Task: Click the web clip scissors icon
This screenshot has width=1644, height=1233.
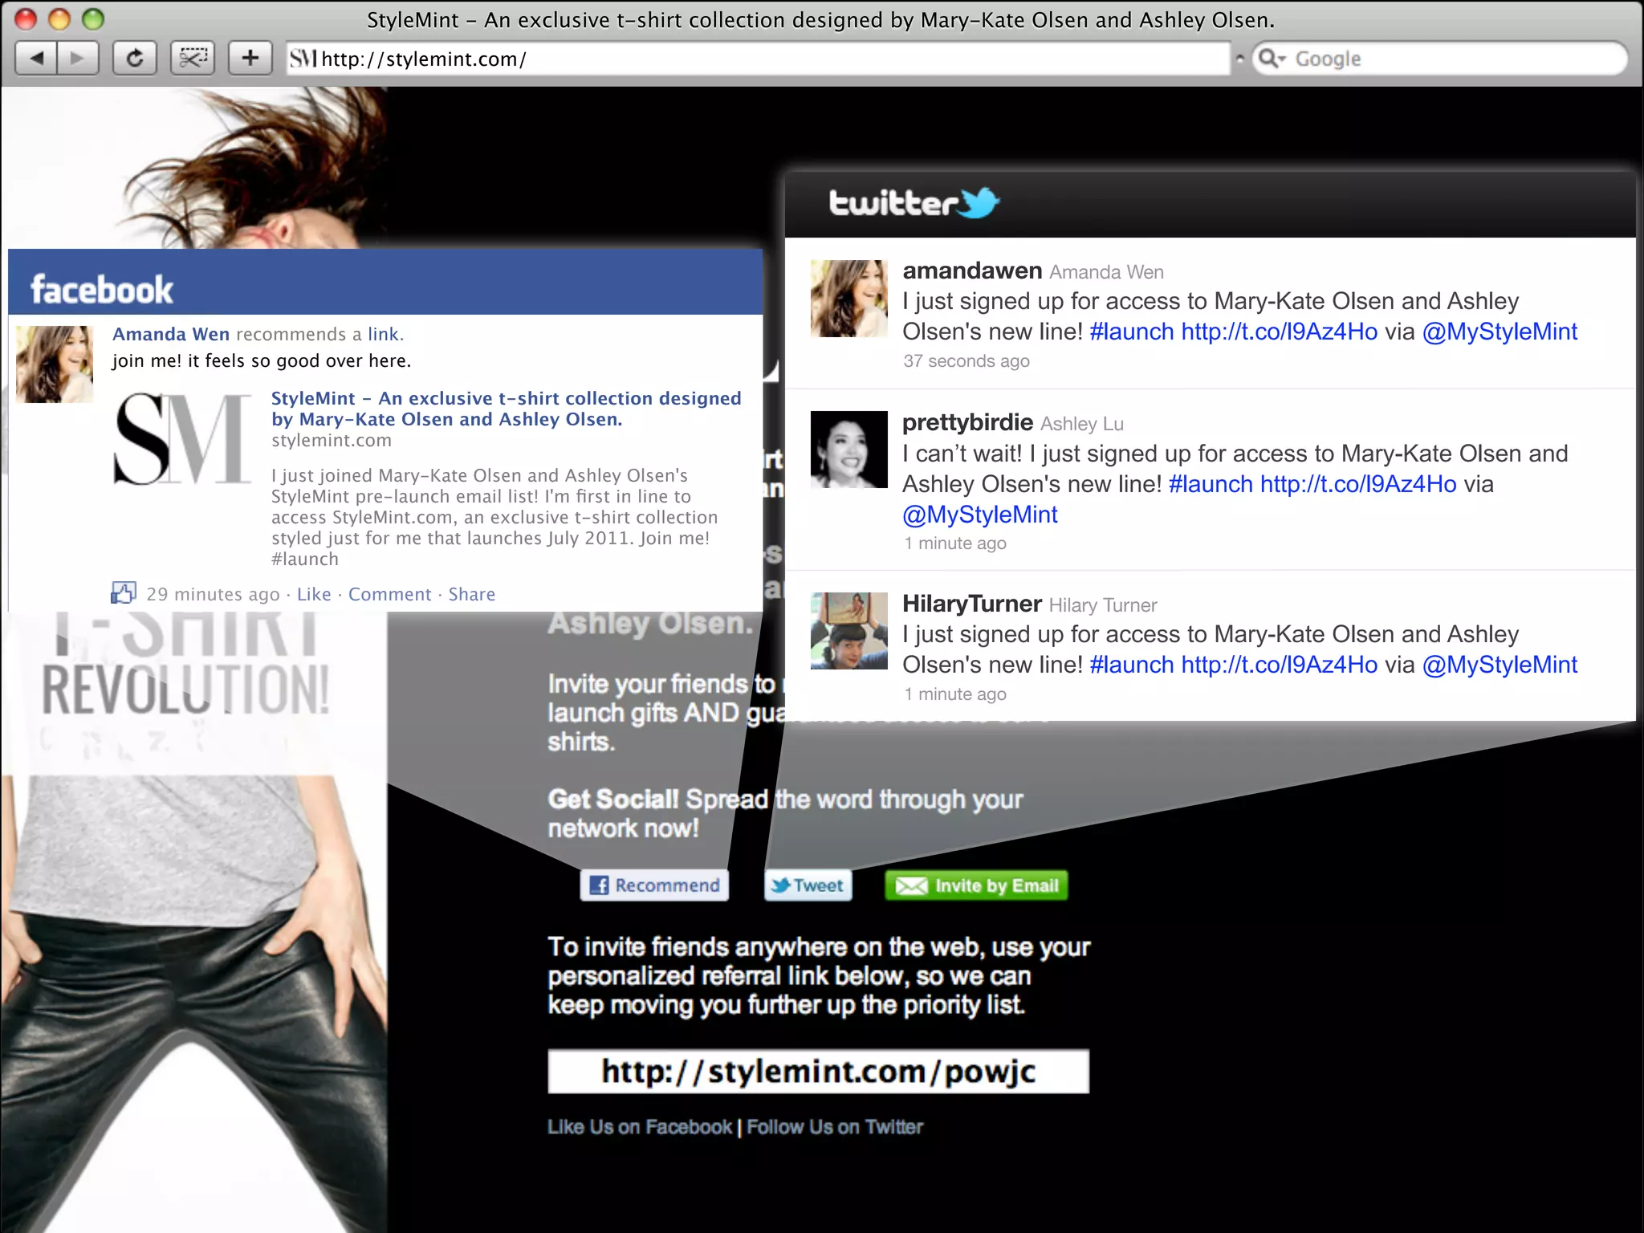Action: (x=193, y=58)
